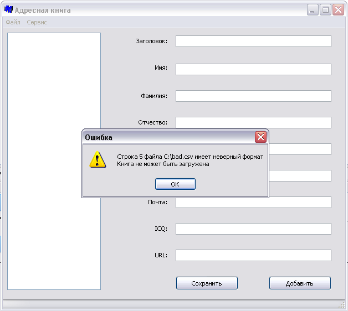Click the empty contacts list panel
Viewport: 348px width, 311px height.
tap(54, 161)
